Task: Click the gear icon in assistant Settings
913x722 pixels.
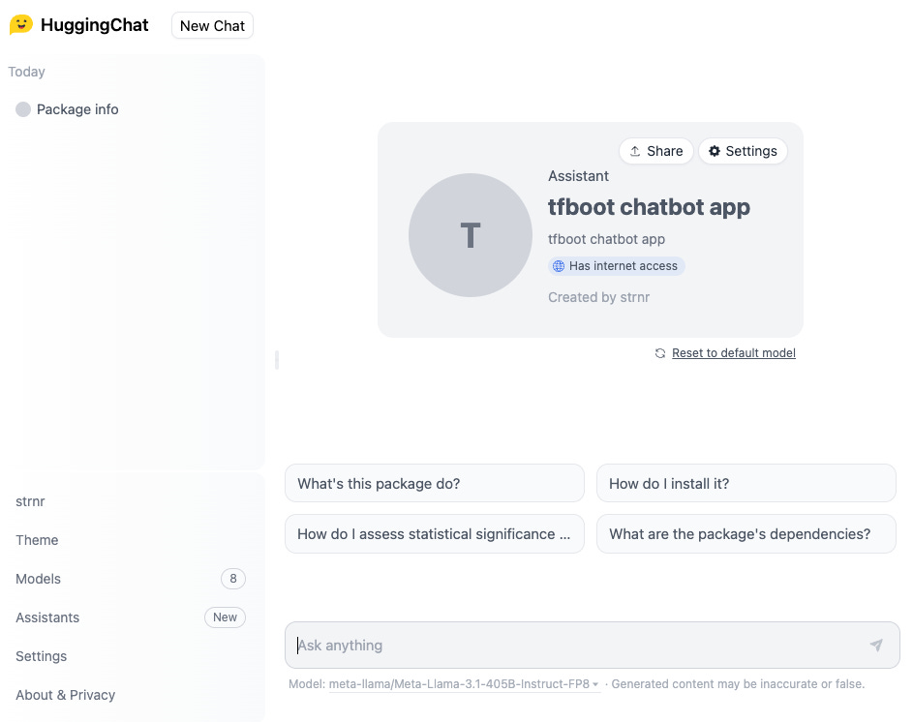Action: (x=714, y=151)
